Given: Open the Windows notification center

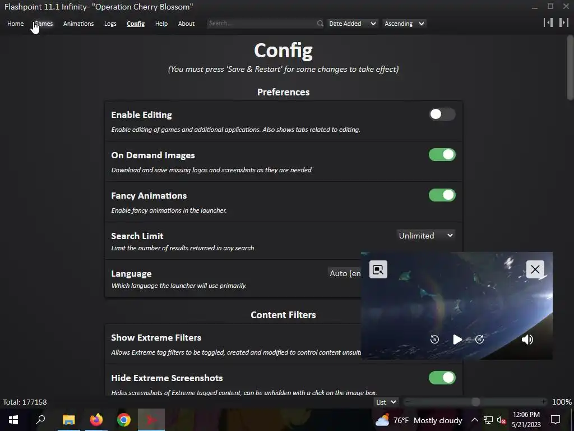Looking at the screenshot, I should click(556, 420).
